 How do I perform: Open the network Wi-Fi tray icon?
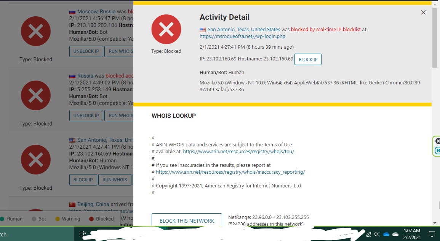click(368, 234)
